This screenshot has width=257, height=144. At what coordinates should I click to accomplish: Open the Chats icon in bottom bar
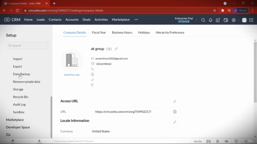click(12, 141)
